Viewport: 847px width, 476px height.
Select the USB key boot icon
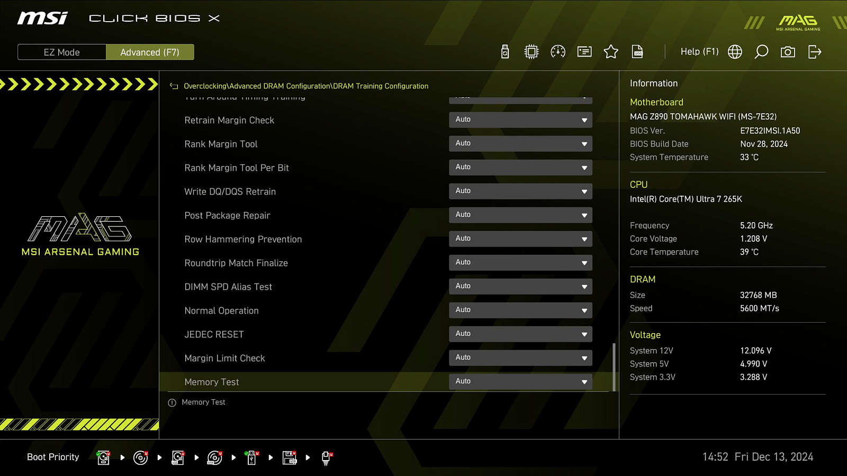(x=252, y=457)
